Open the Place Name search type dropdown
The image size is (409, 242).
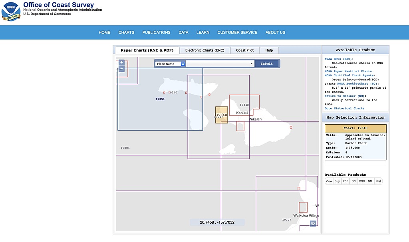click(x=170, y=63)
